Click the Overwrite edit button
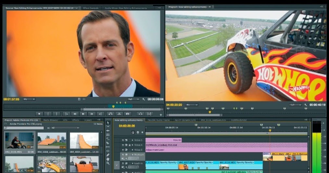This screenshot has width=329, height=173. [119, 114]
